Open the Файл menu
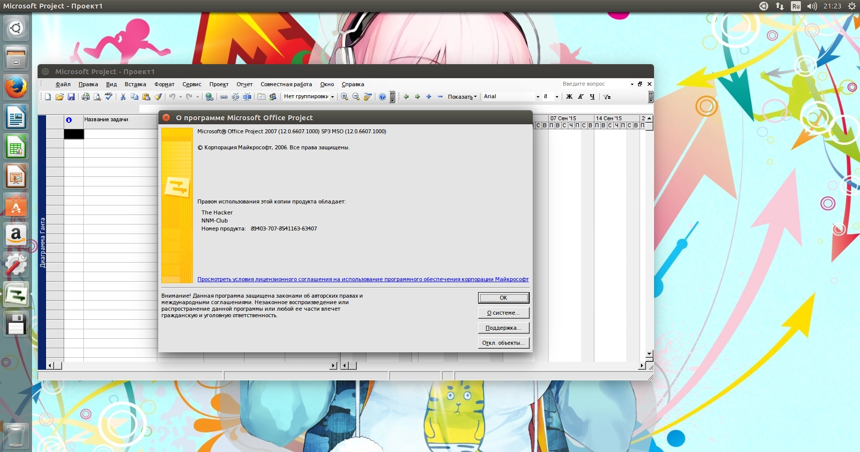This screenshot has height=452, width=860. click(63, 84)
